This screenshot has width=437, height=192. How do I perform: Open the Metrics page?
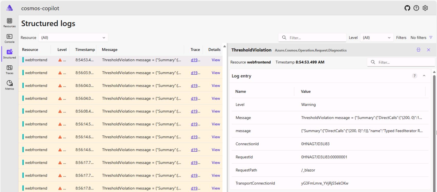[x=9, y=85]
